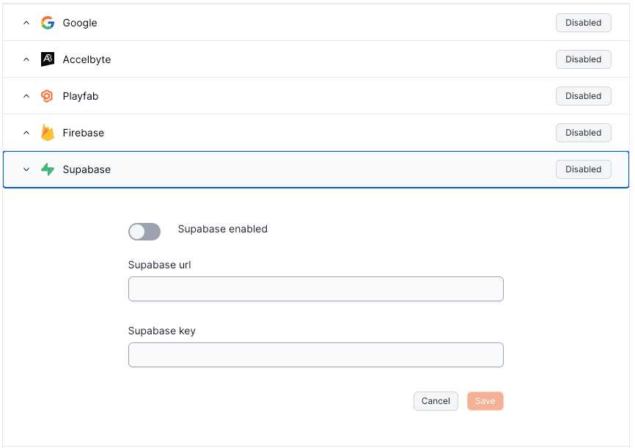Click the Accelbyte logo icon

pyautogui.click(x=47, y=59)
